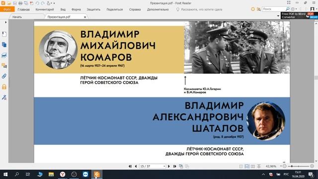Image resolution: width=318 pixels, height=179 pixels.
Task: Go to the next page button
Action: pos(169,166)
